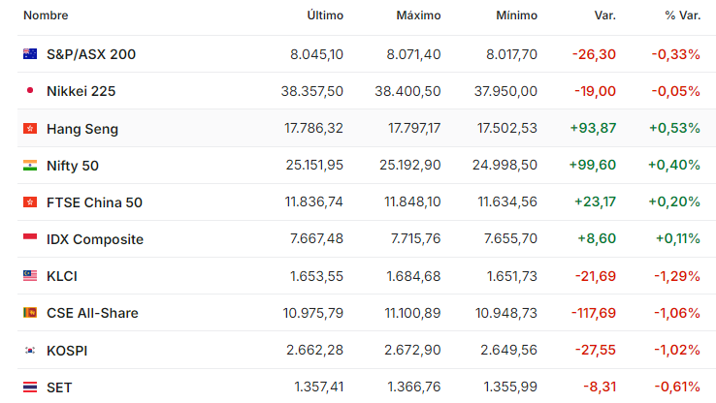Open the KOSPI index link
The height and width of the screenshot is (403, 716).
(x=67, y=351)
